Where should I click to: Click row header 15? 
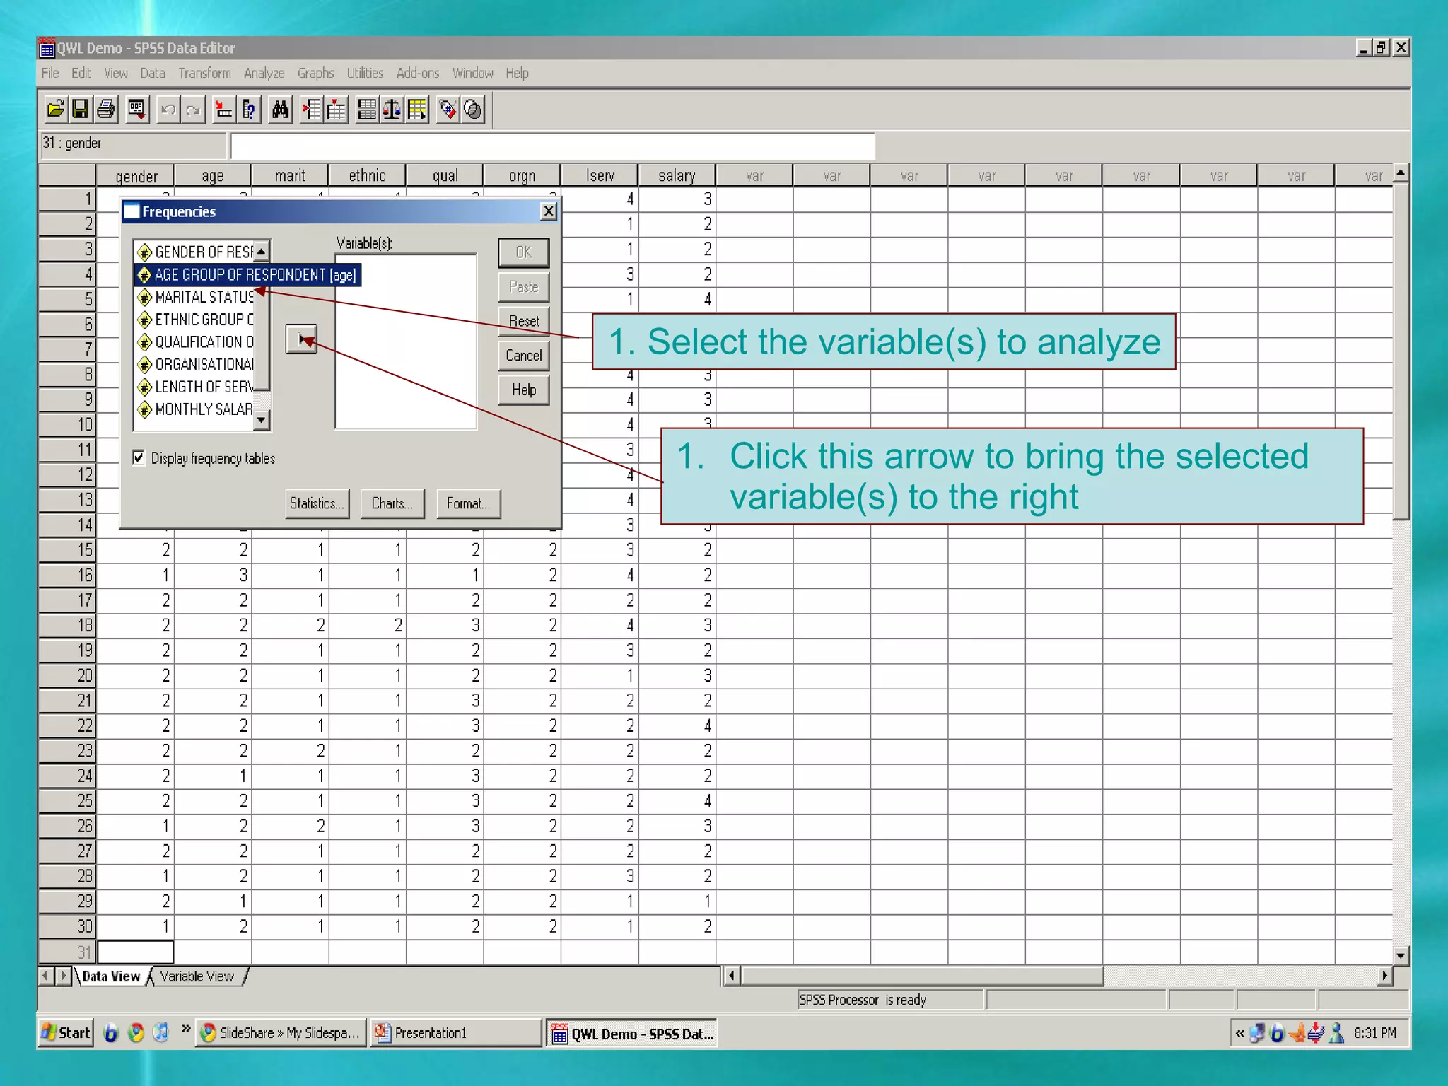click(x=67, y=550)
